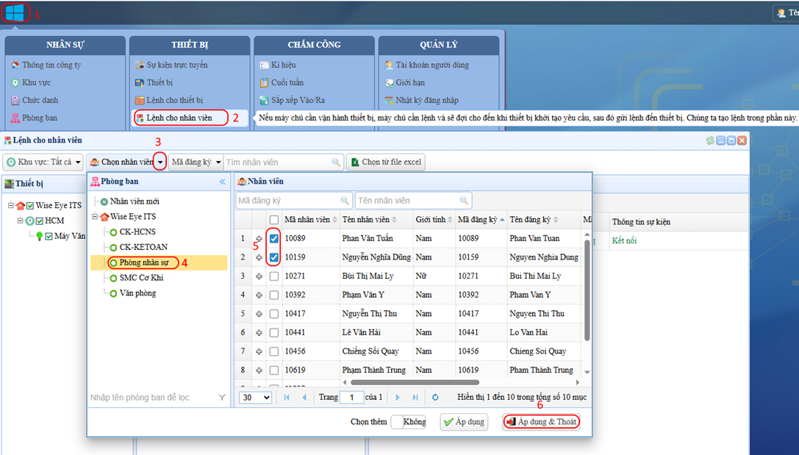The width and height of the screenshot is (799, 455).
Task: Click the Windows start menu icon
Action: tap(15, 12)
